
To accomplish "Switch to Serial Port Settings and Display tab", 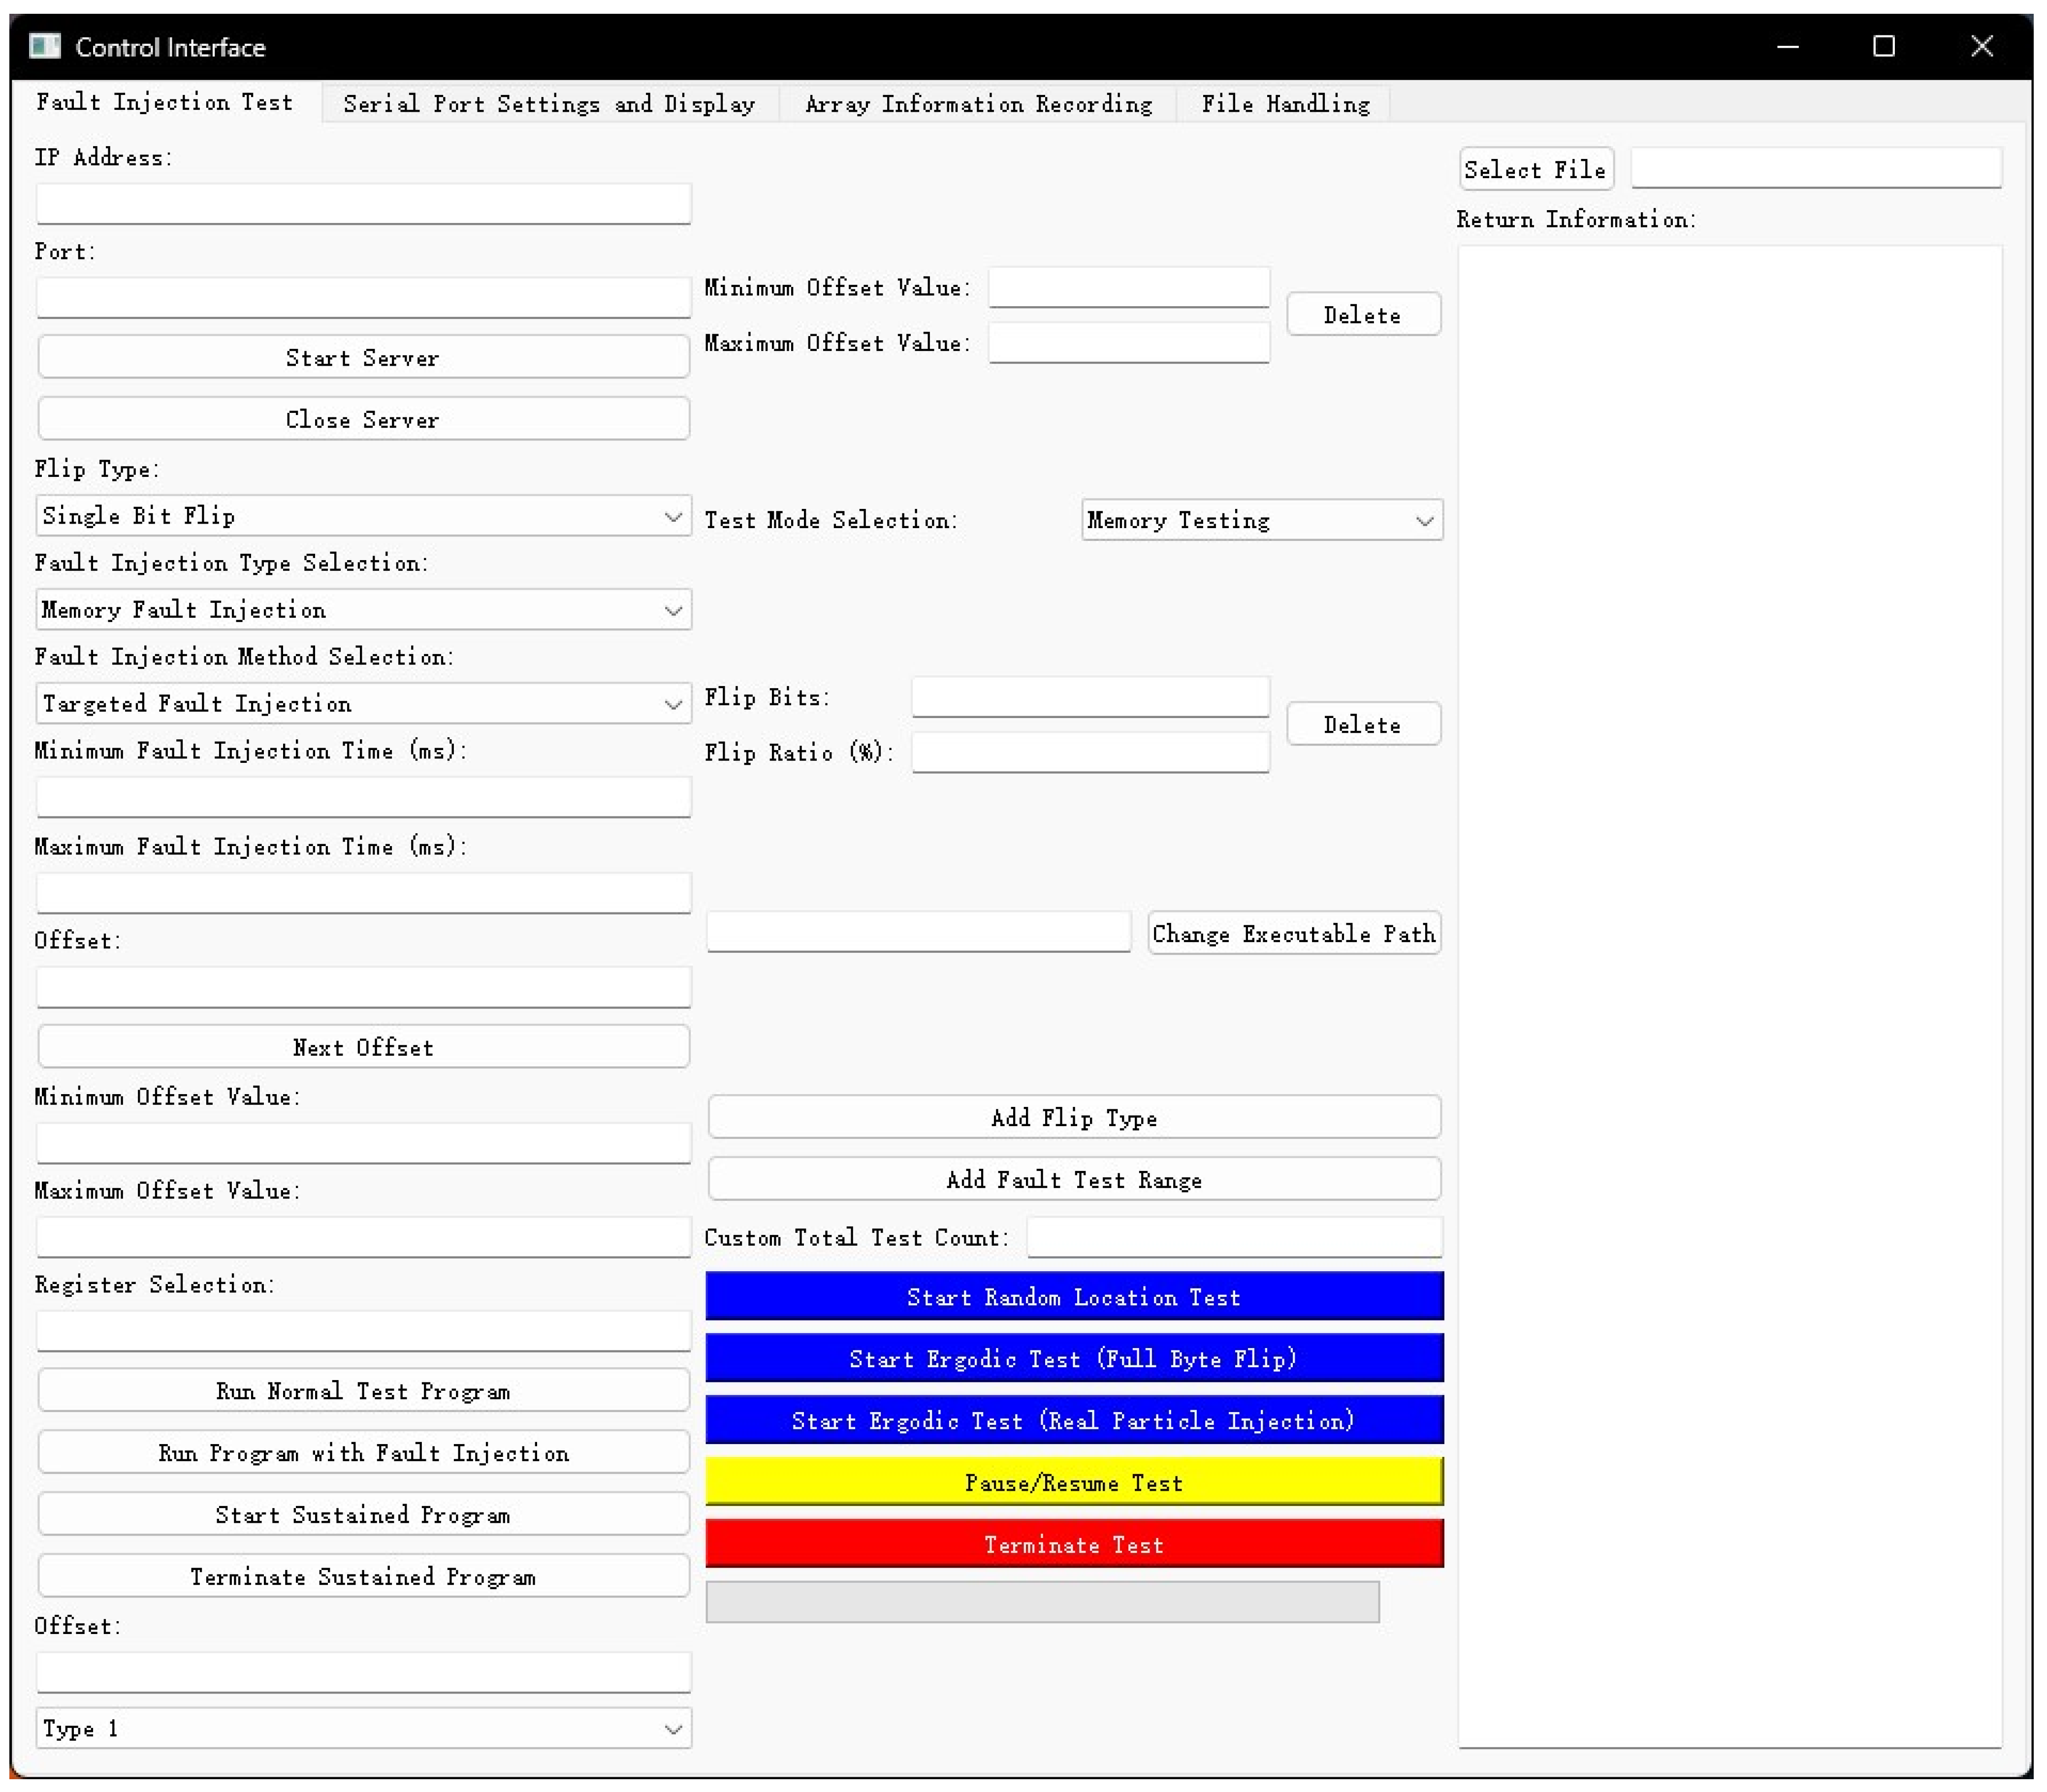I will tap(549, 104).
